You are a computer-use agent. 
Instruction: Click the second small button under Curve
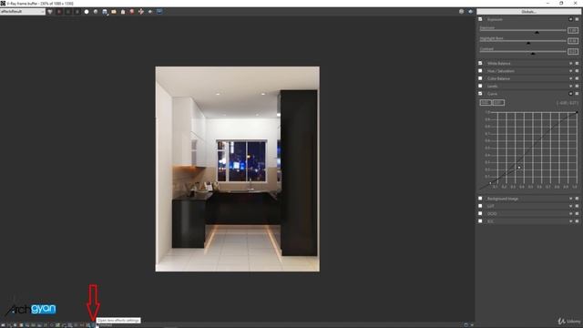pyautogui.click(x=498, y=102)
